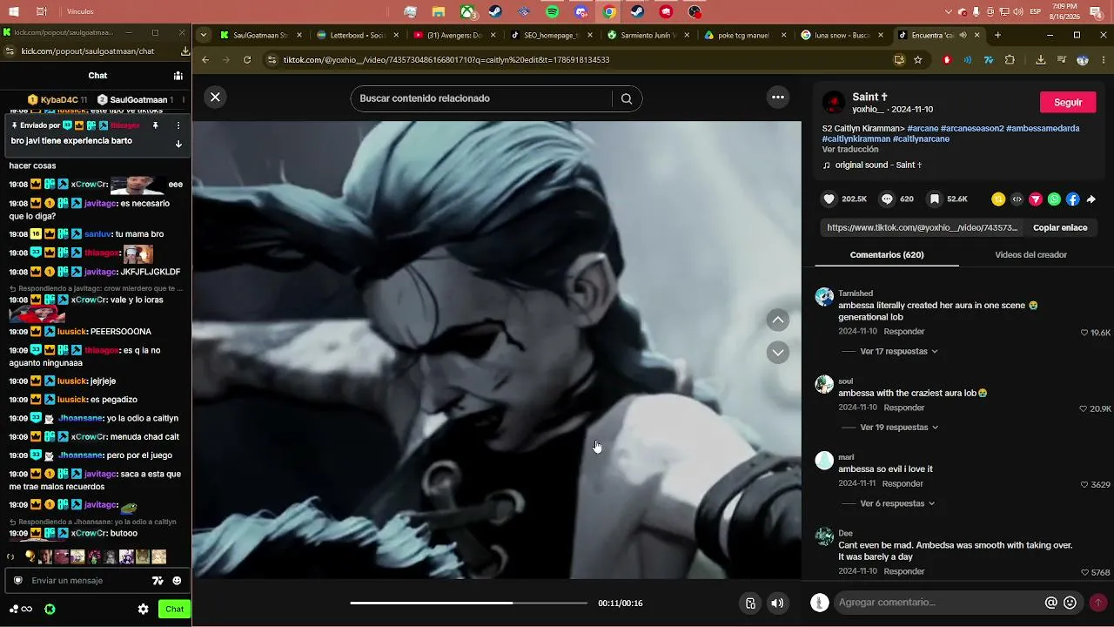
Task: Go to the next video with down arrow
Action: click(x=778, y=353)
